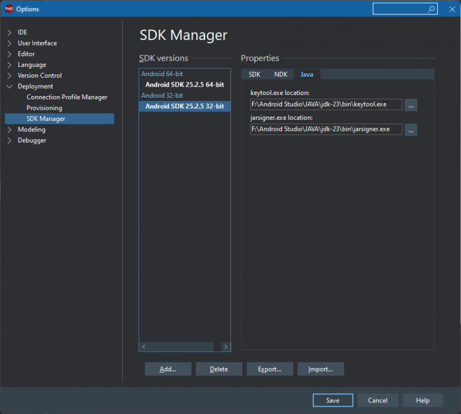
Task: Select the Java tab
Action: click(x=307, y=75)
